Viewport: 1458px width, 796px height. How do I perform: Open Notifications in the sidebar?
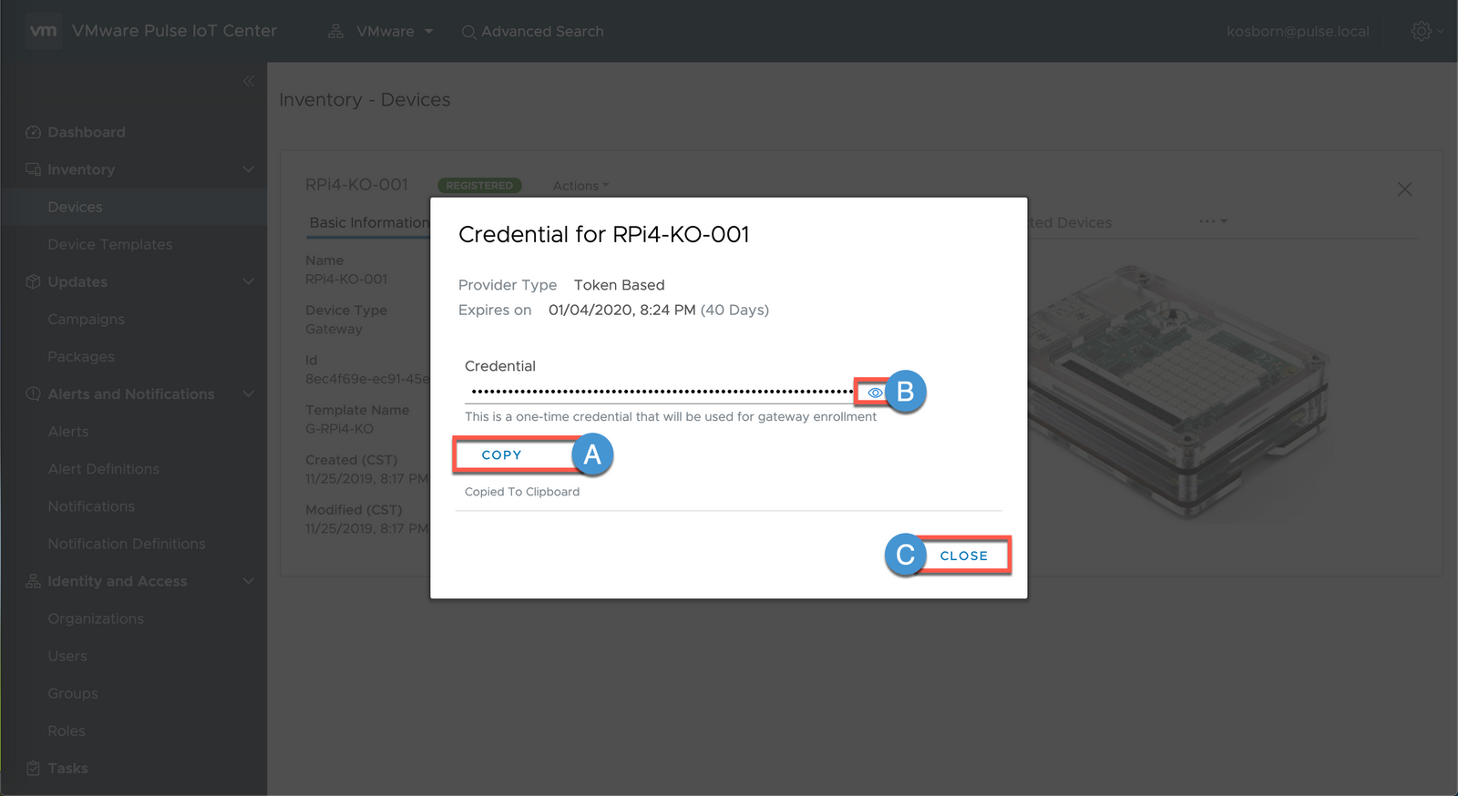click(x=91, y=505)
